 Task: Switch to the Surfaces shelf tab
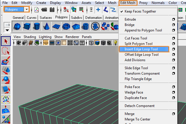click(46, 18)
